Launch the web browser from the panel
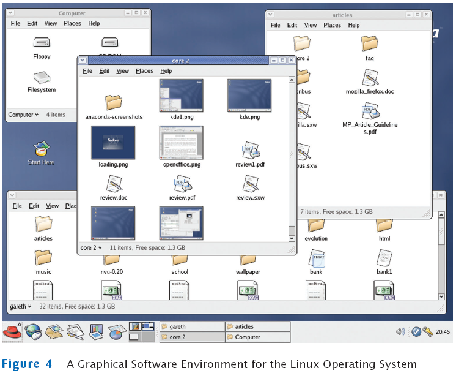Viewport: 456px width, 373px height. 33,331
